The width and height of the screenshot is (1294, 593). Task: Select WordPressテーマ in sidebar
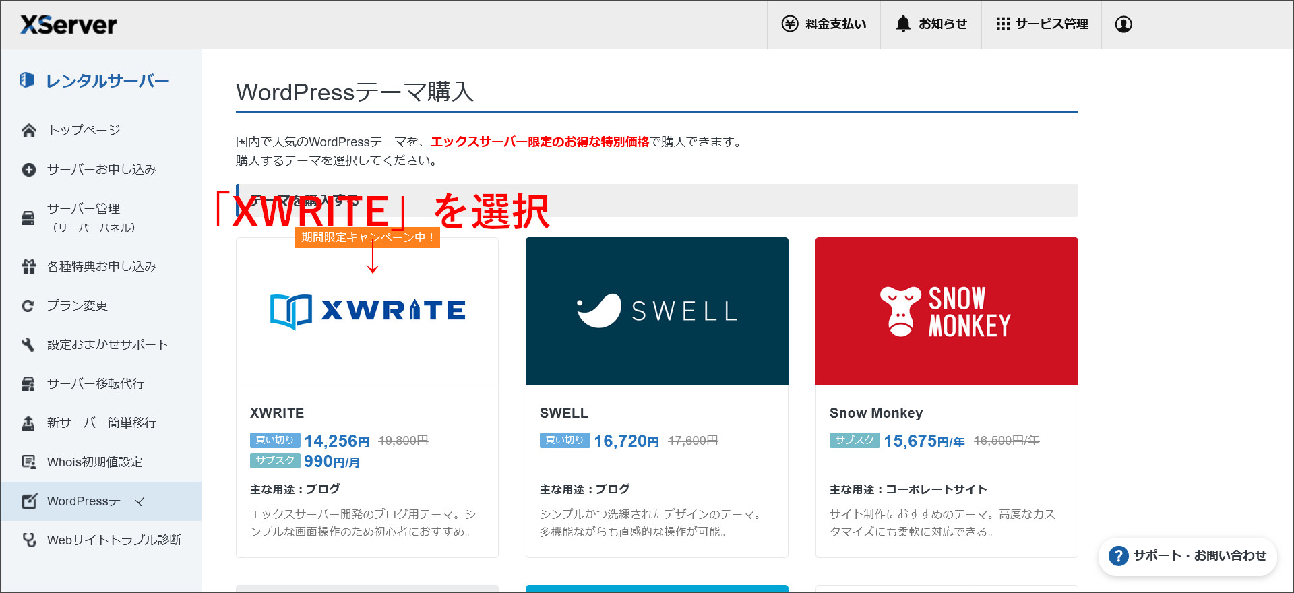point(101,501)
